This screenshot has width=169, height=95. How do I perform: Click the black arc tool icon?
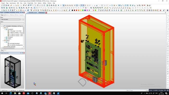point(69,10)
